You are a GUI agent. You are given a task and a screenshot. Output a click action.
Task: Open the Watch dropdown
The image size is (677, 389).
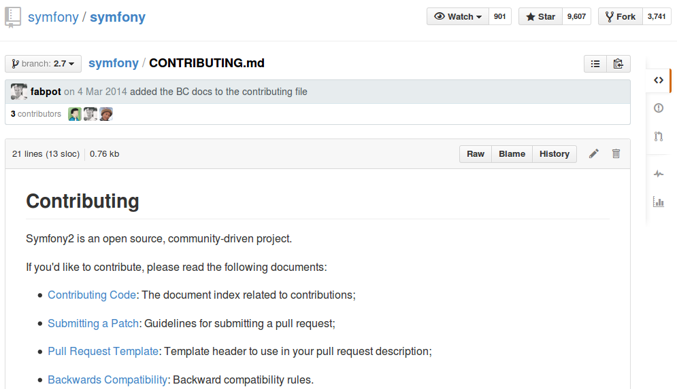coord(458,16)
